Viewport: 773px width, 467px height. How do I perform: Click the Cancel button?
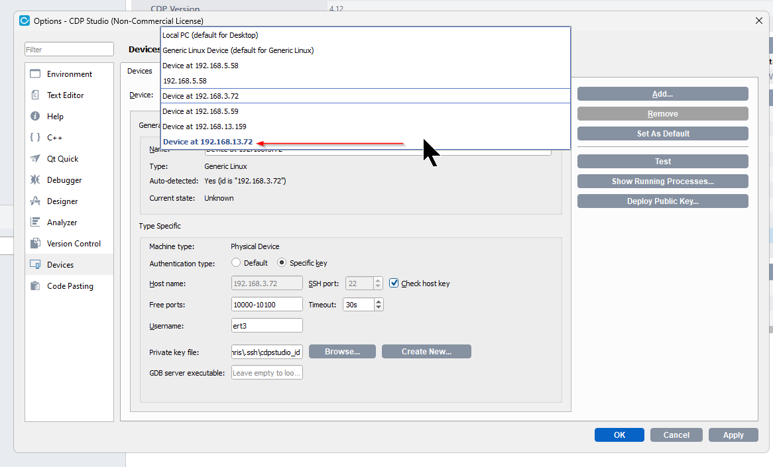[676, 435]
